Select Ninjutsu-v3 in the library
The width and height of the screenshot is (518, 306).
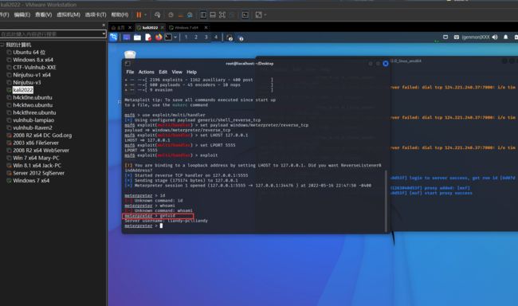pyautogui.click(x=27, y=82)
